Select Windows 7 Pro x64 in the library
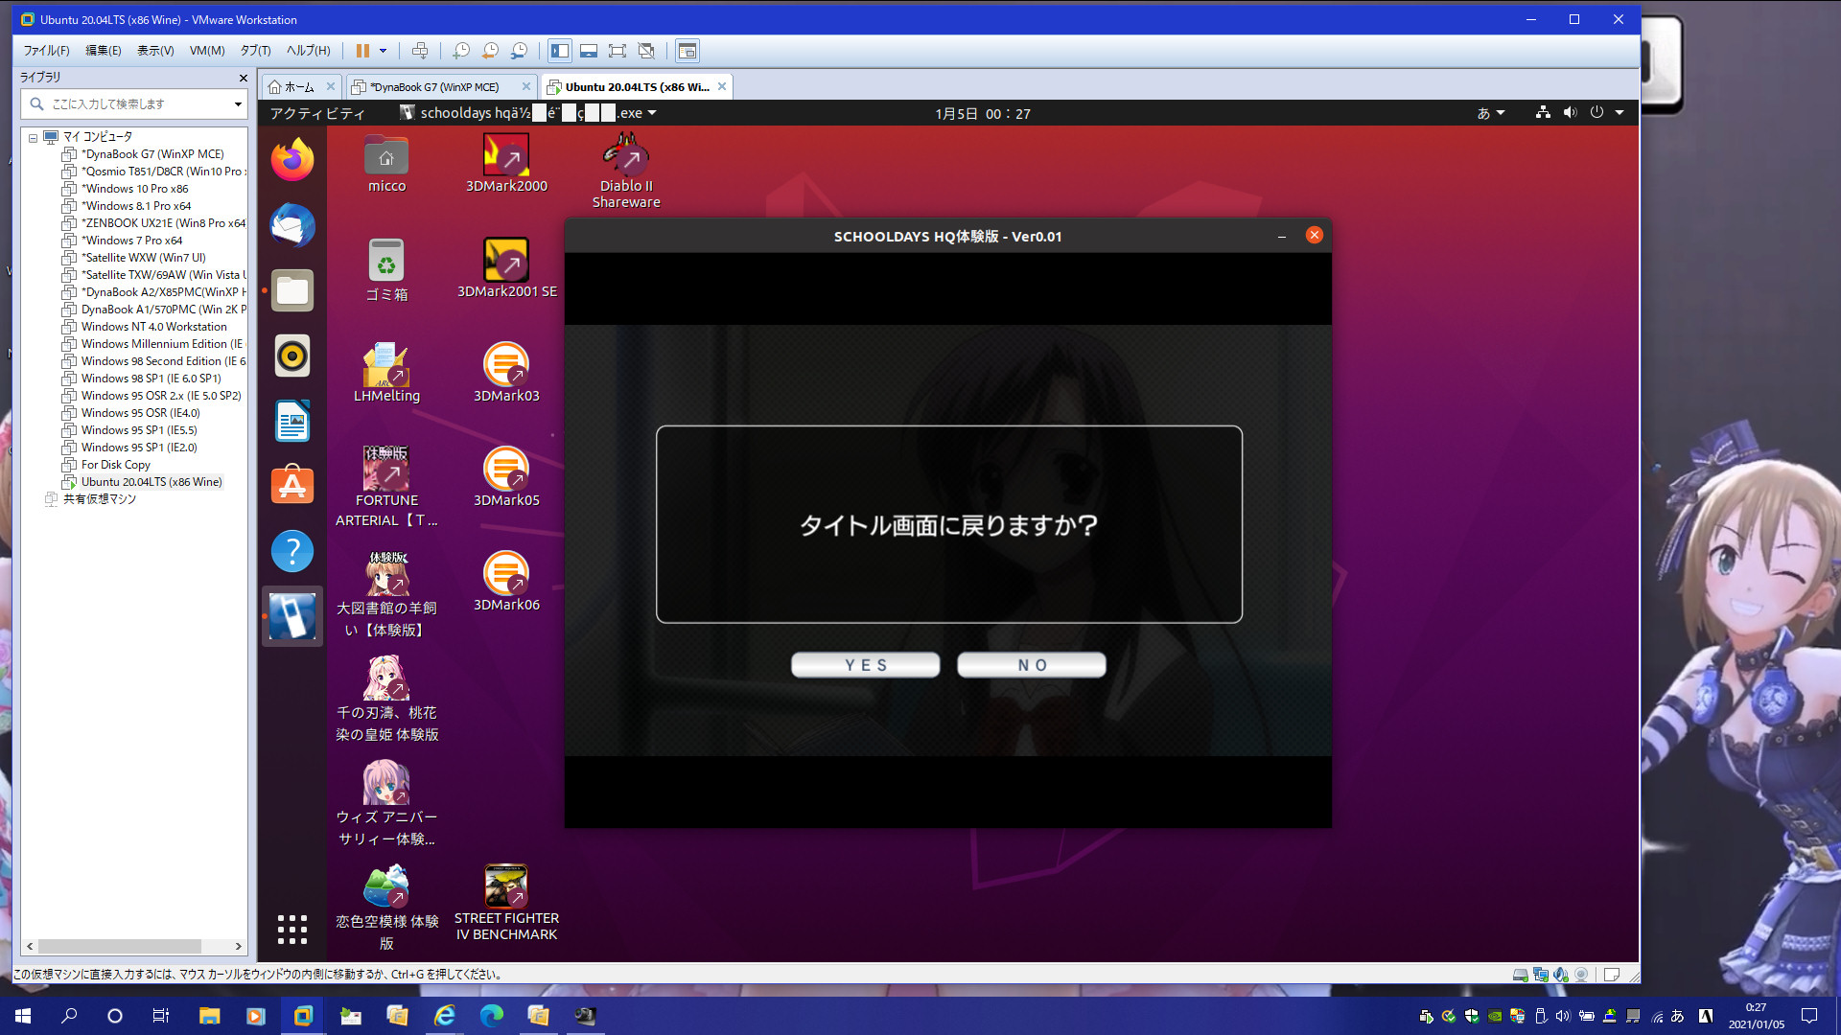1841x1035 pixels. [131, 241]
